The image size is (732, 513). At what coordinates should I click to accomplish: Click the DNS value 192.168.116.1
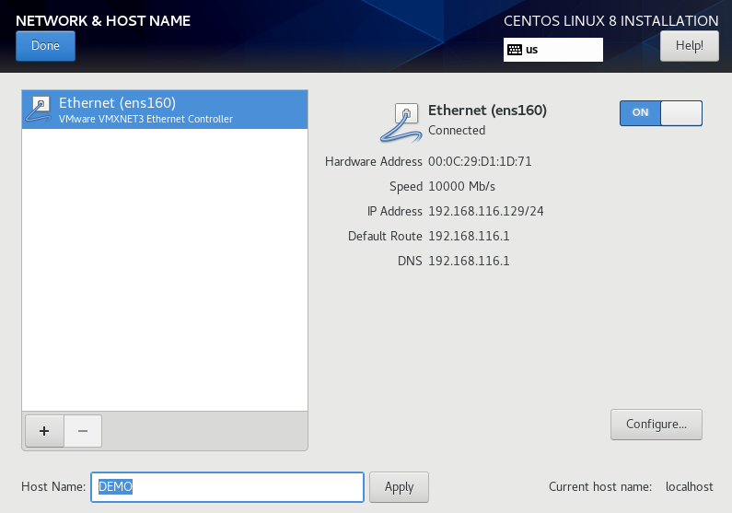click(x=469, y=261)
